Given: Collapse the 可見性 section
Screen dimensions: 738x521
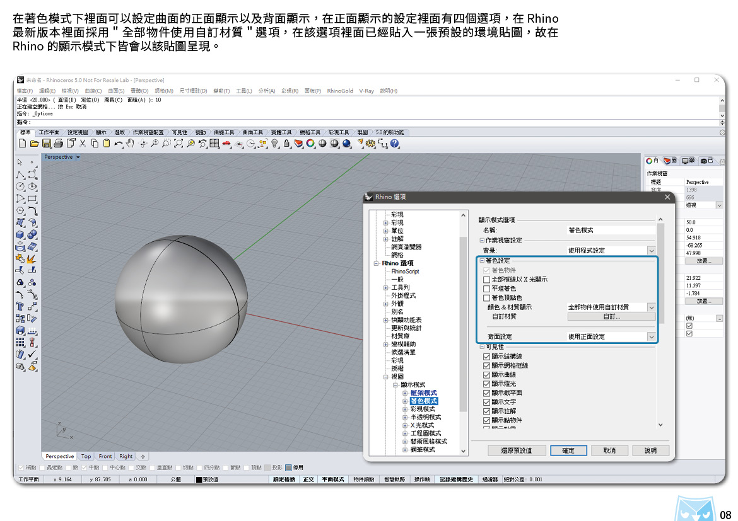Looking at the screenshot, I should (482, 347).
